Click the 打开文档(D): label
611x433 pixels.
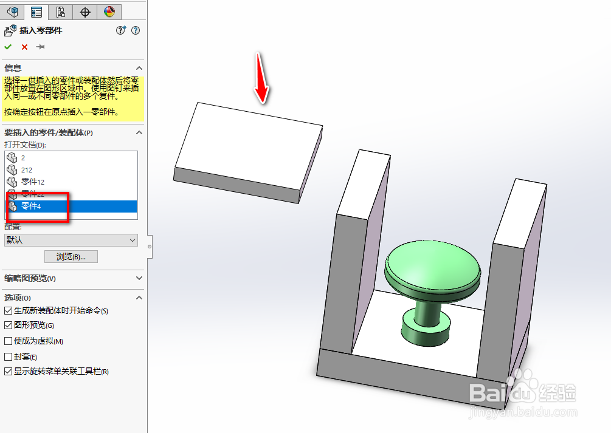point(26,145)
